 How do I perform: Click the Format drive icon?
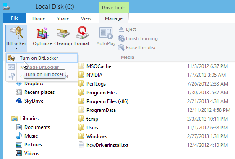tap(82, 33)
